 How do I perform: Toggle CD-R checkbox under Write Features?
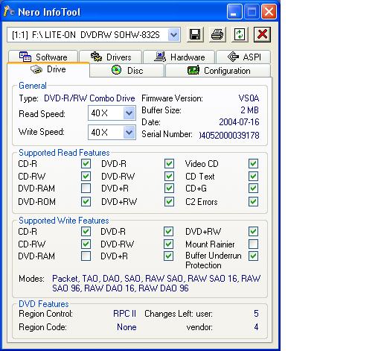click(x=86, y=232)
